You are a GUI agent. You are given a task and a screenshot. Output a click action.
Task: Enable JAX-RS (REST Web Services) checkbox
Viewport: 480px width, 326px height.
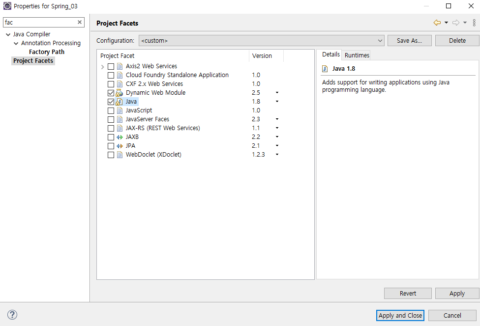111,128
